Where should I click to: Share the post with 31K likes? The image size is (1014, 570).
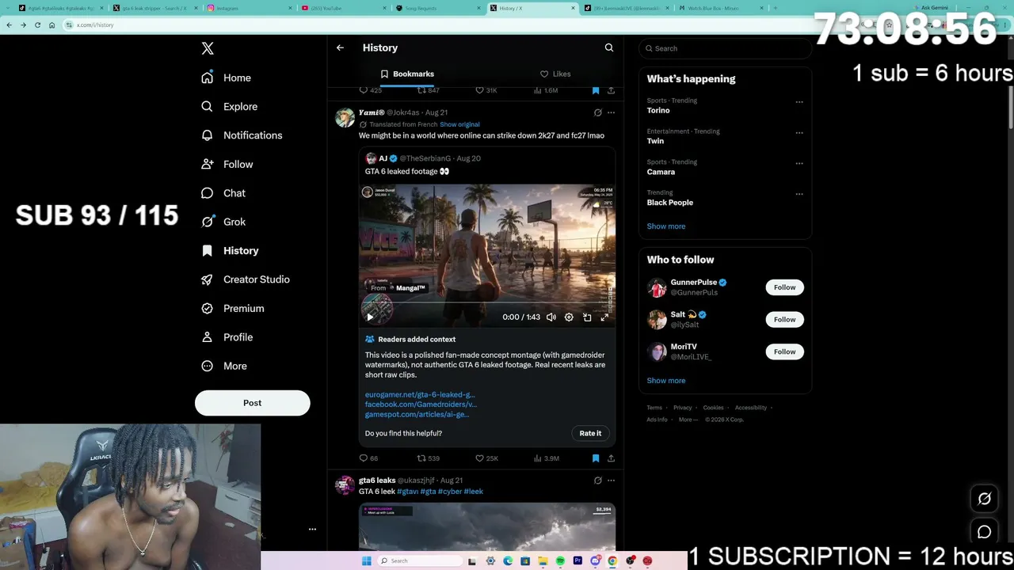611,90
